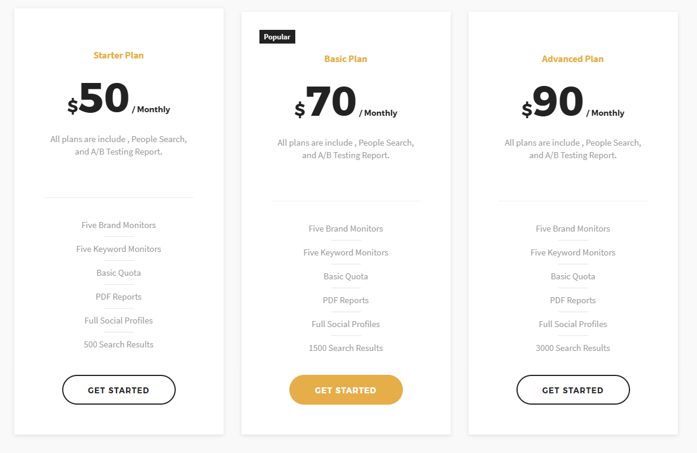Click 500 Search Results feature
Viewport: 697px width, 453px height.
(118, 344)
